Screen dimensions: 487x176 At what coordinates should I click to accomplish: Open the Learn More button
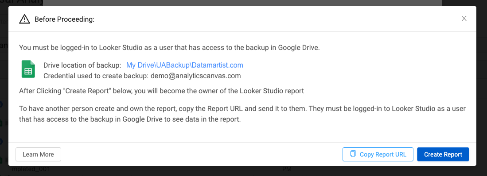pyautogui.click(x=38, y=154)
